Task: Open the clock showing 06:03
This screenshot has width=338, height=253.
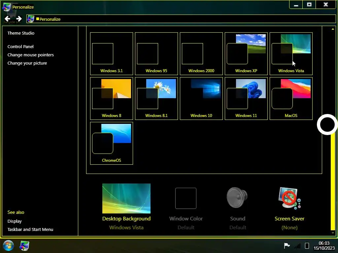Action: tap(324, 245)
